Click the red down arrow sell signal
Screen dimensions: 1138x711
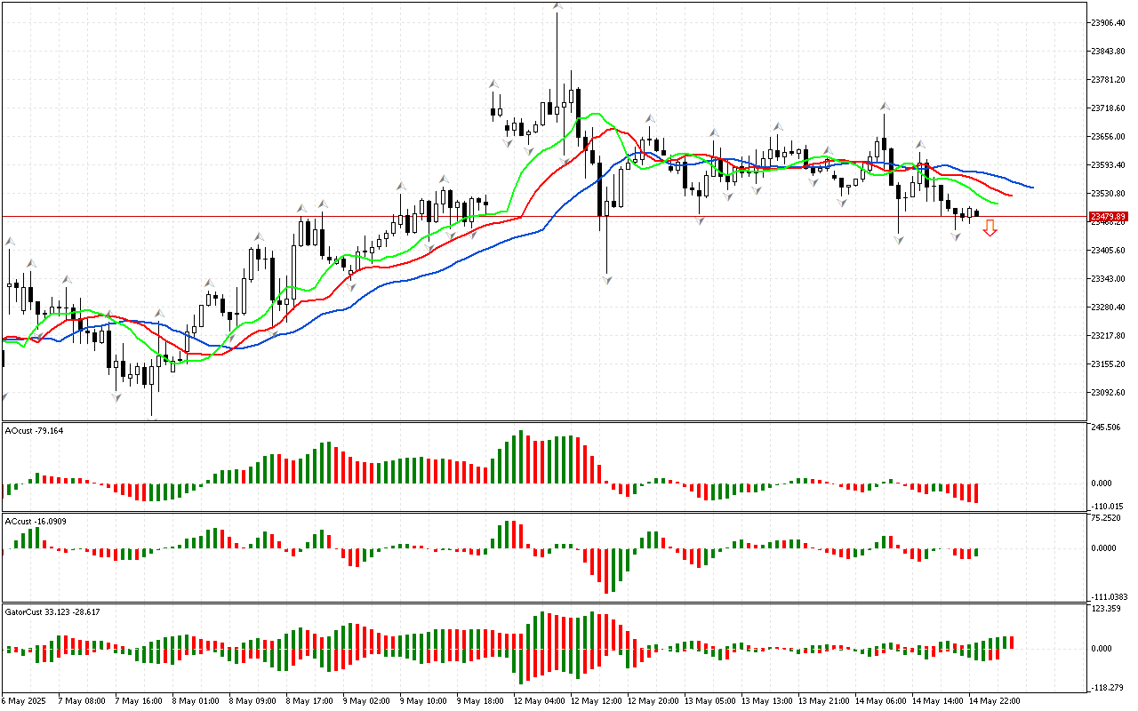tap(990, 229)
